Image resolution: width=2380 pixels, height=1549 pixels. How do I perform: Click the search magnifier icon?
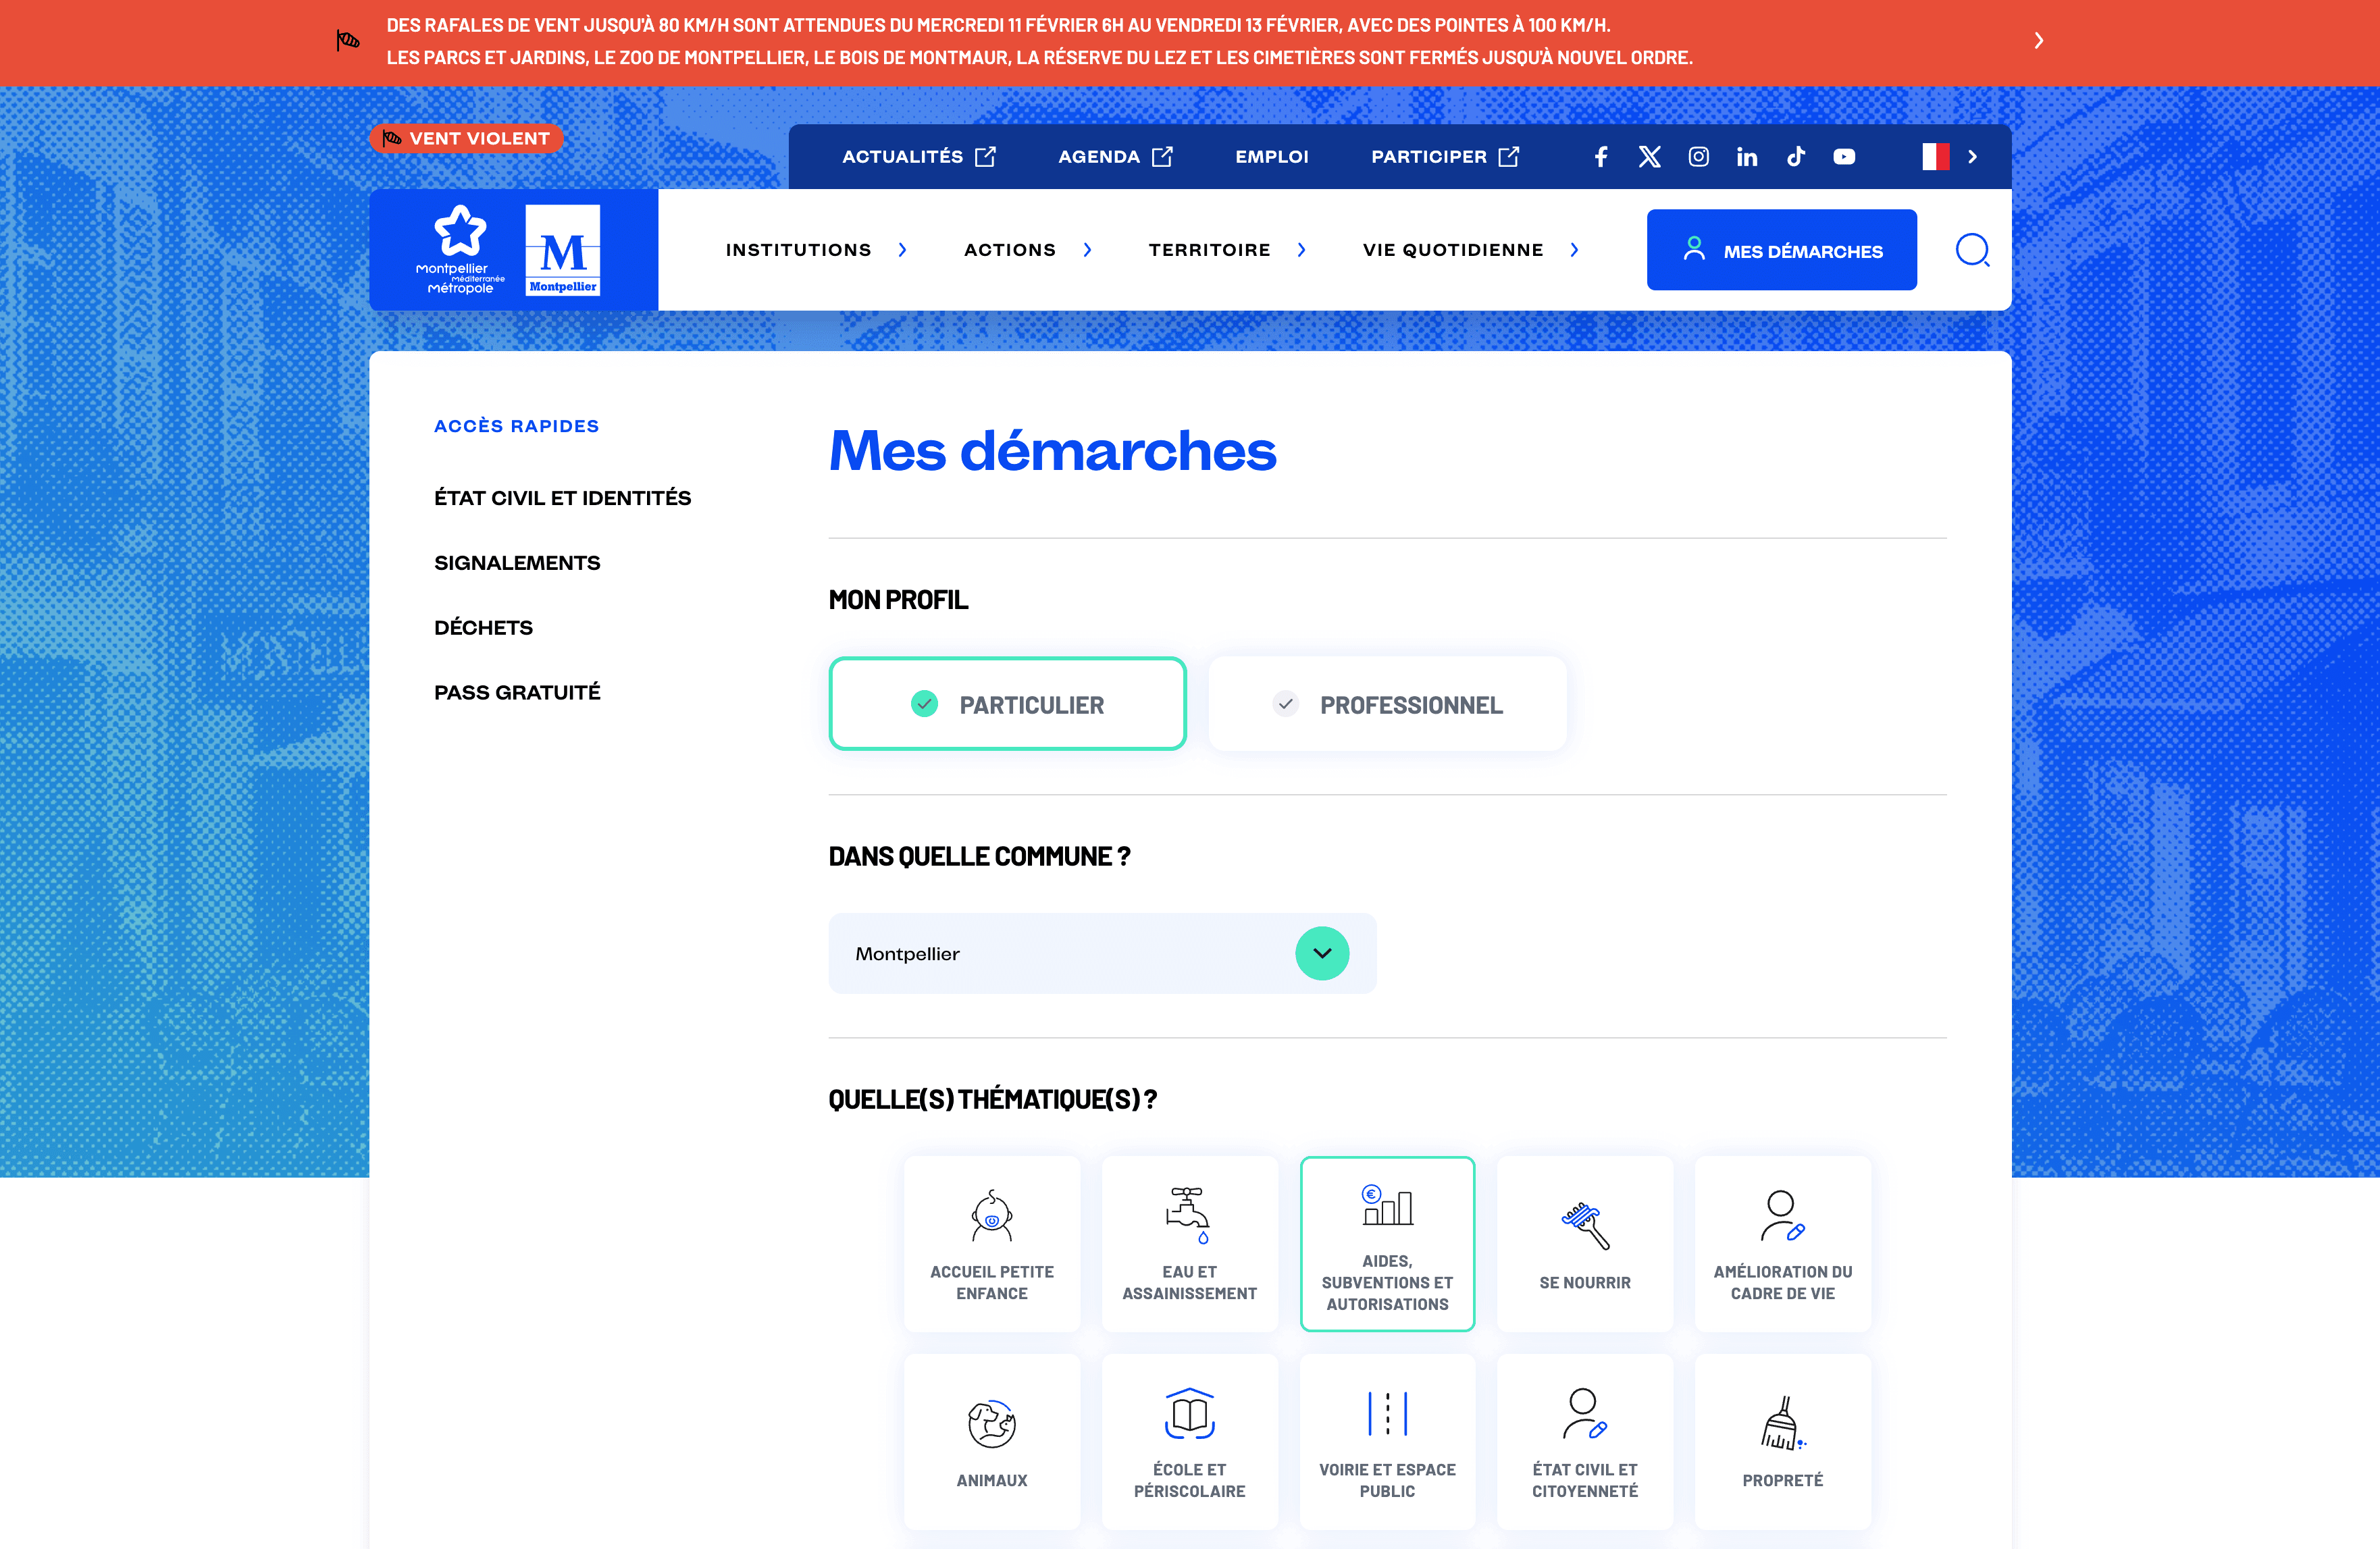tap(1972, 250)
